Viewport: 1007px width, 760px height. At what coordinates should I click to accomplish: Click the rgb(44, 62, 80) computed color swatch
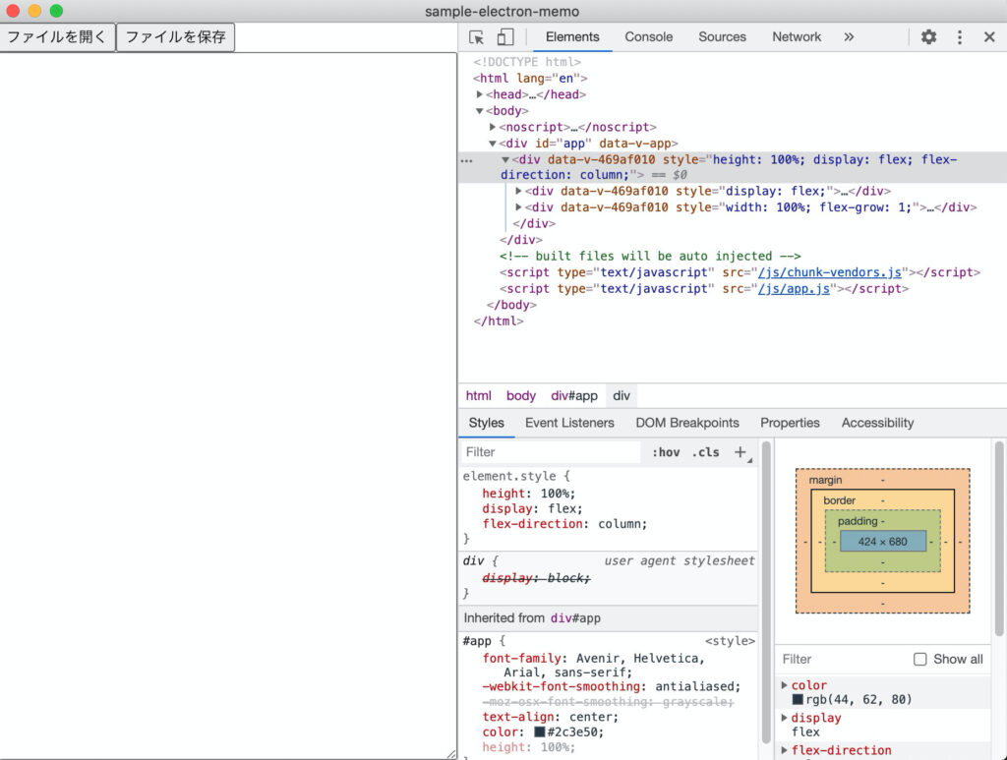coord(798,700)
